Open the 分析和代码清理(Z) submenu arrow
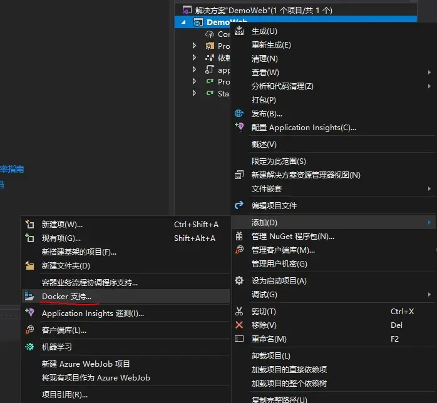Image resolution: width=437 pixels, height=403 pixels. [x=429, y=86]
